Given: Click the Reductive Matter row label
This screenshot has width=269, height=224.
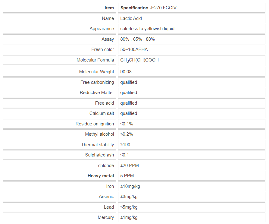Looking at the screenshot, I should [x=97, y=93].
